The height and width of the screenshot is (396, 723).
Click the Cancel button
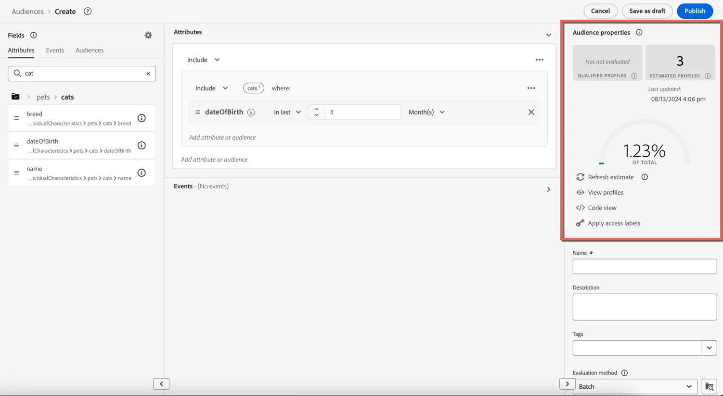click(600, 11)
